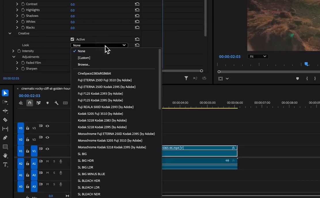Open the Look dropdown

(99, 45)
